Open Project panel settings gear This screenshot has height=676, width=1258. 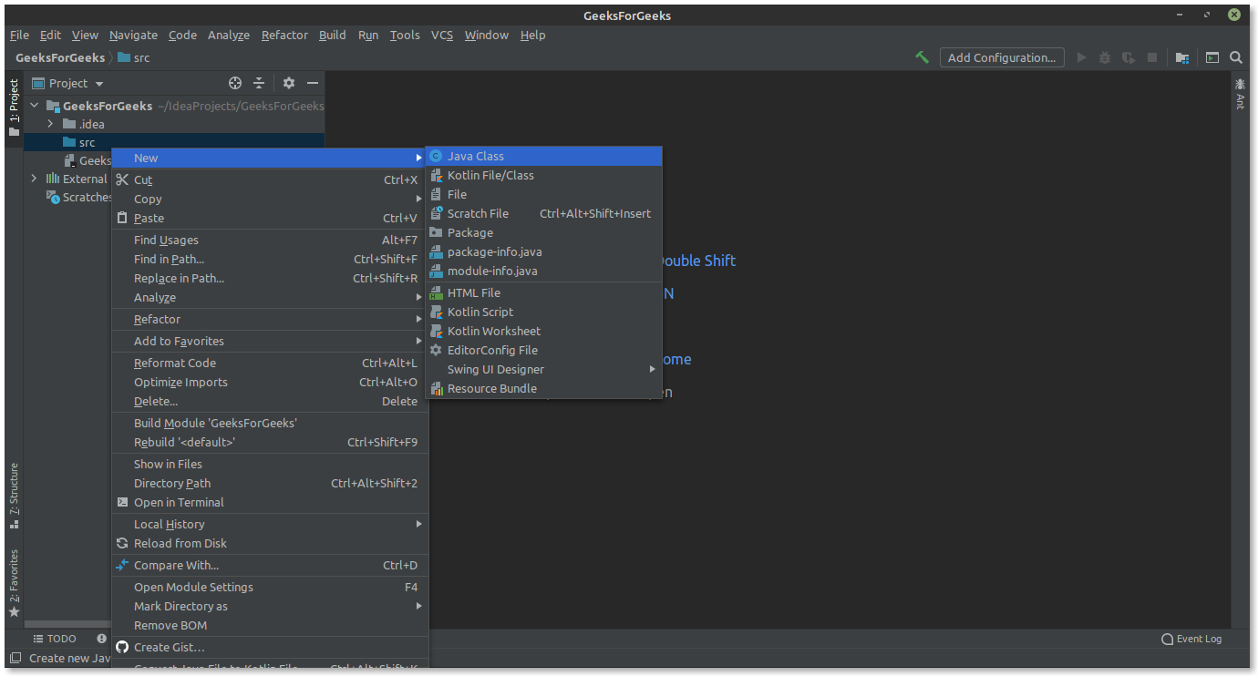pos(289,83)
